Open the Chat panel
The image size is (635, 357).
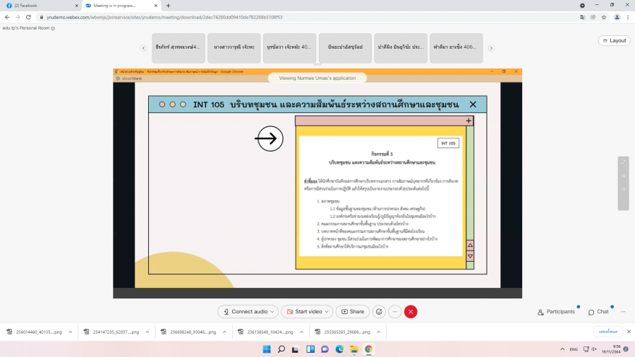click(x=598, y=312)
